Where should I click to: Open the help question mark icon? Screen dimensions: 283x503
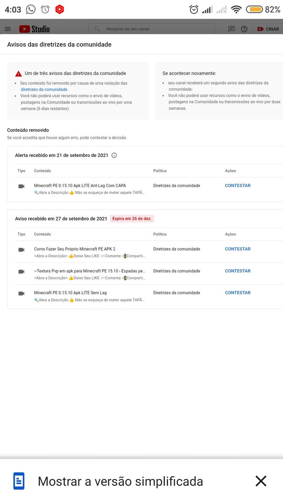click(x=244, y=29)
